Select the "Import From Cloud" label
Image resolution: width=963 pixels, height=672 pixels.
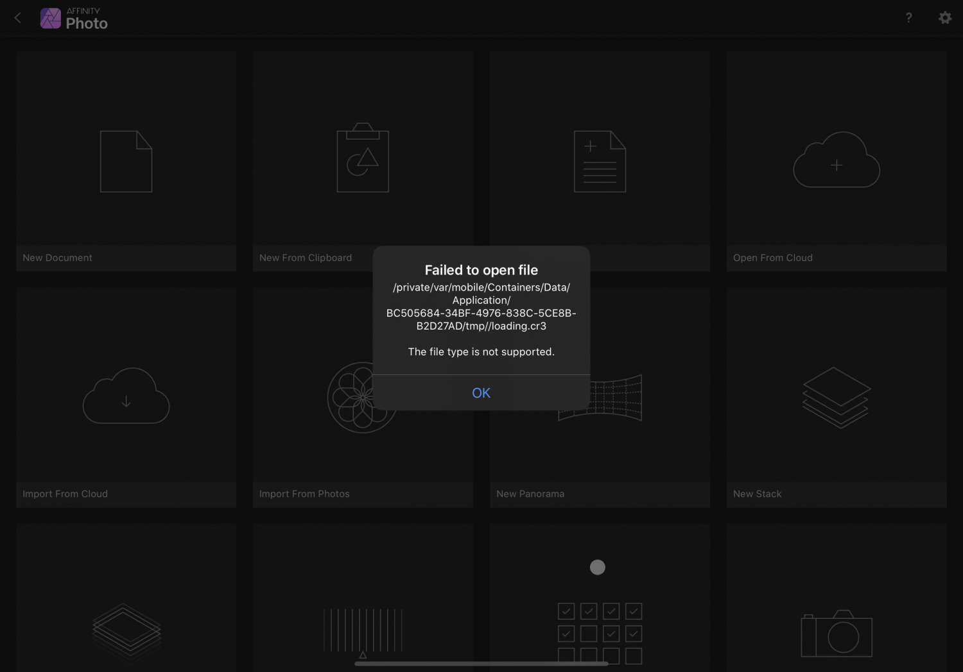[x=65, y=494]
